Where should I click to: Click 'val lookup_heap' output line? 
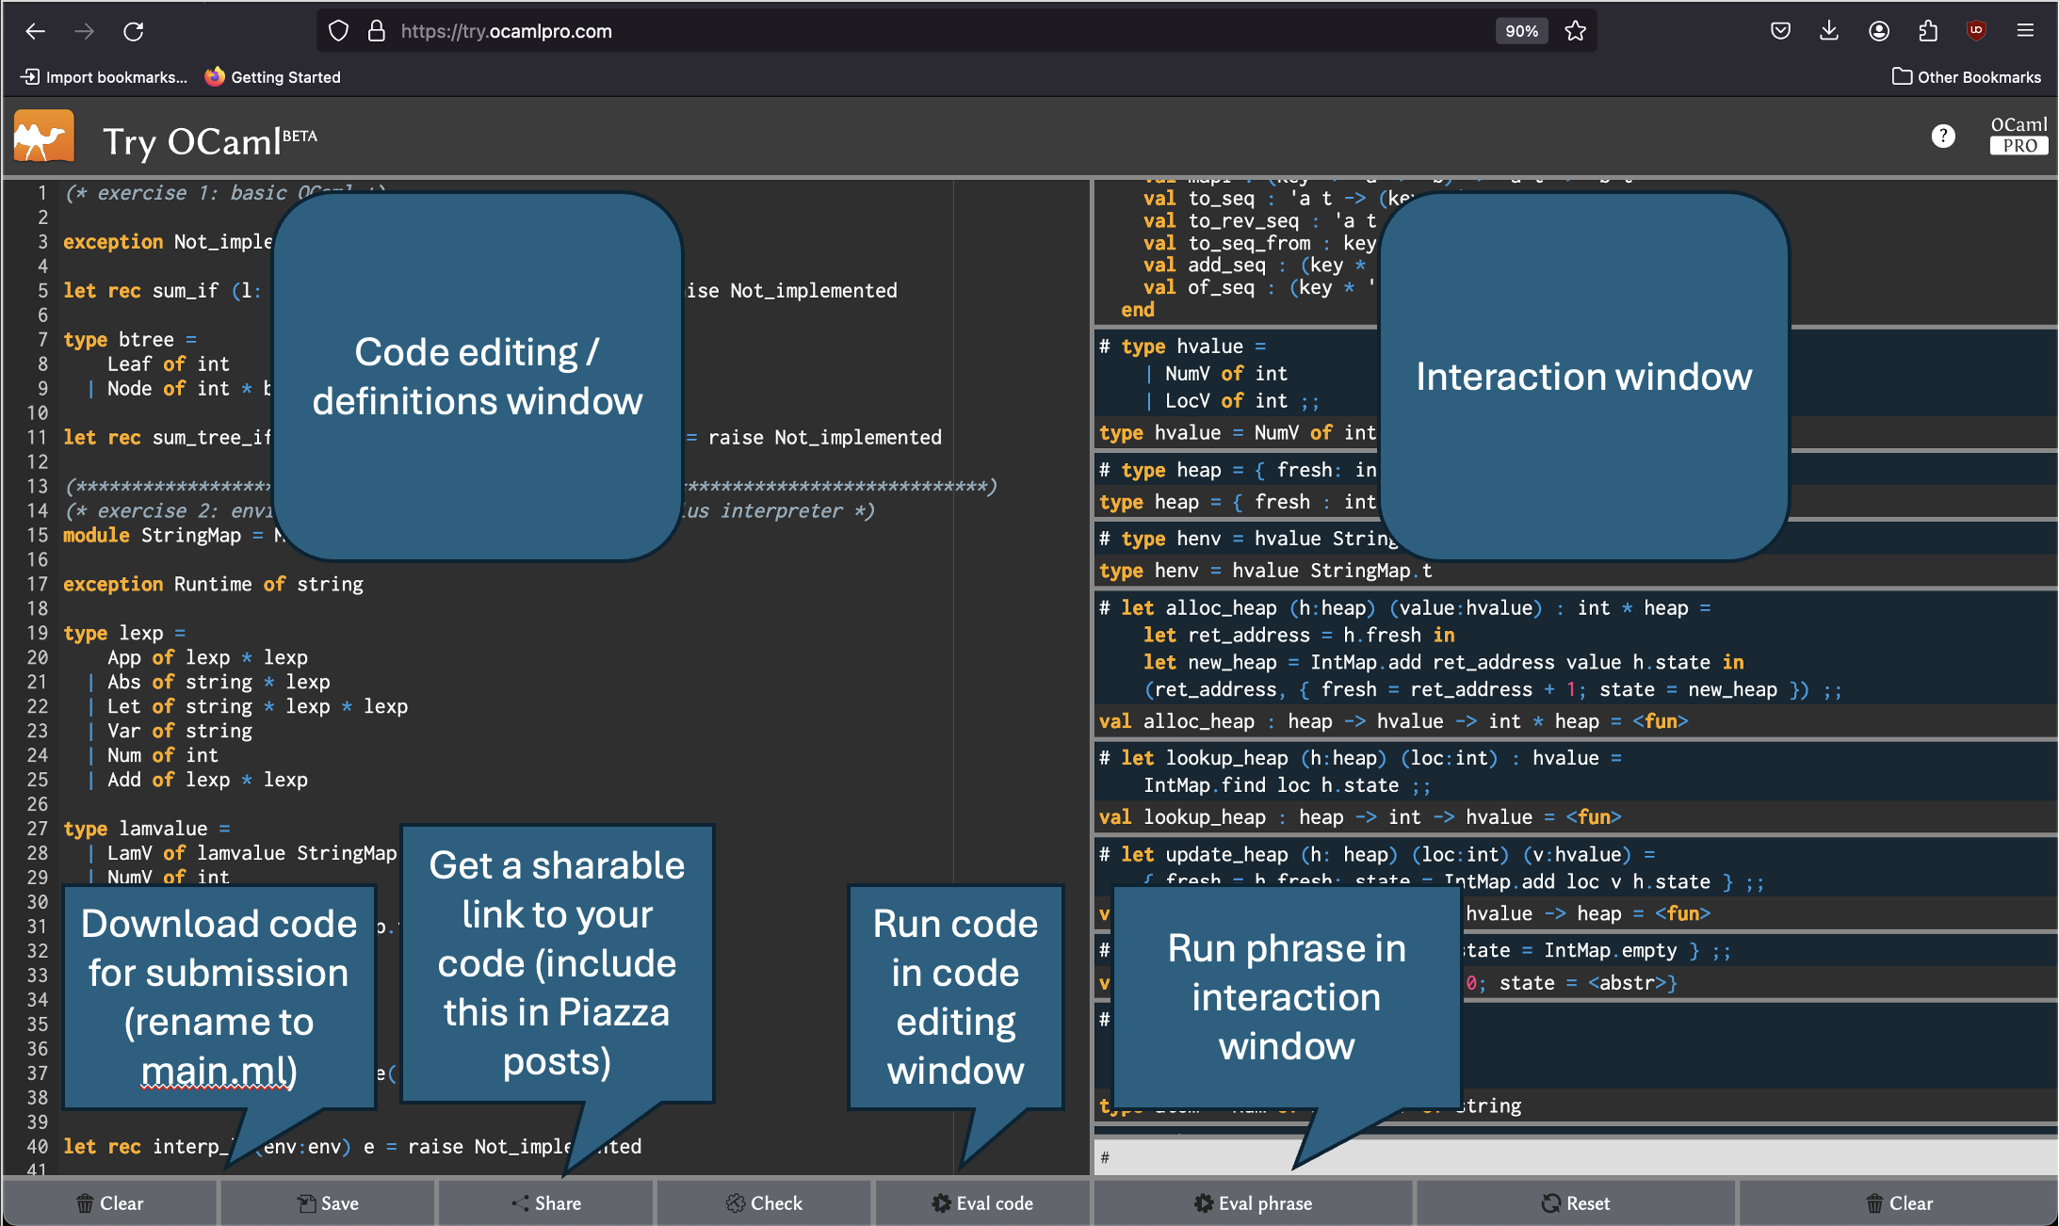click(x=1360, y=817)
